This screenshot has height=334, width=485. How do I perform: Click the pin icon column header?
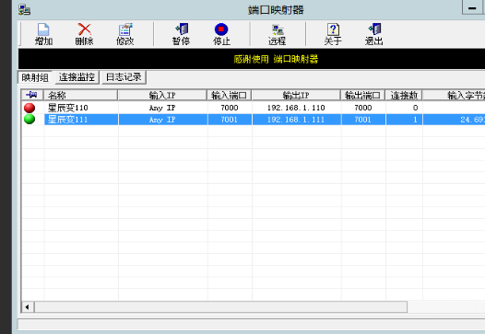click(32, 95)
